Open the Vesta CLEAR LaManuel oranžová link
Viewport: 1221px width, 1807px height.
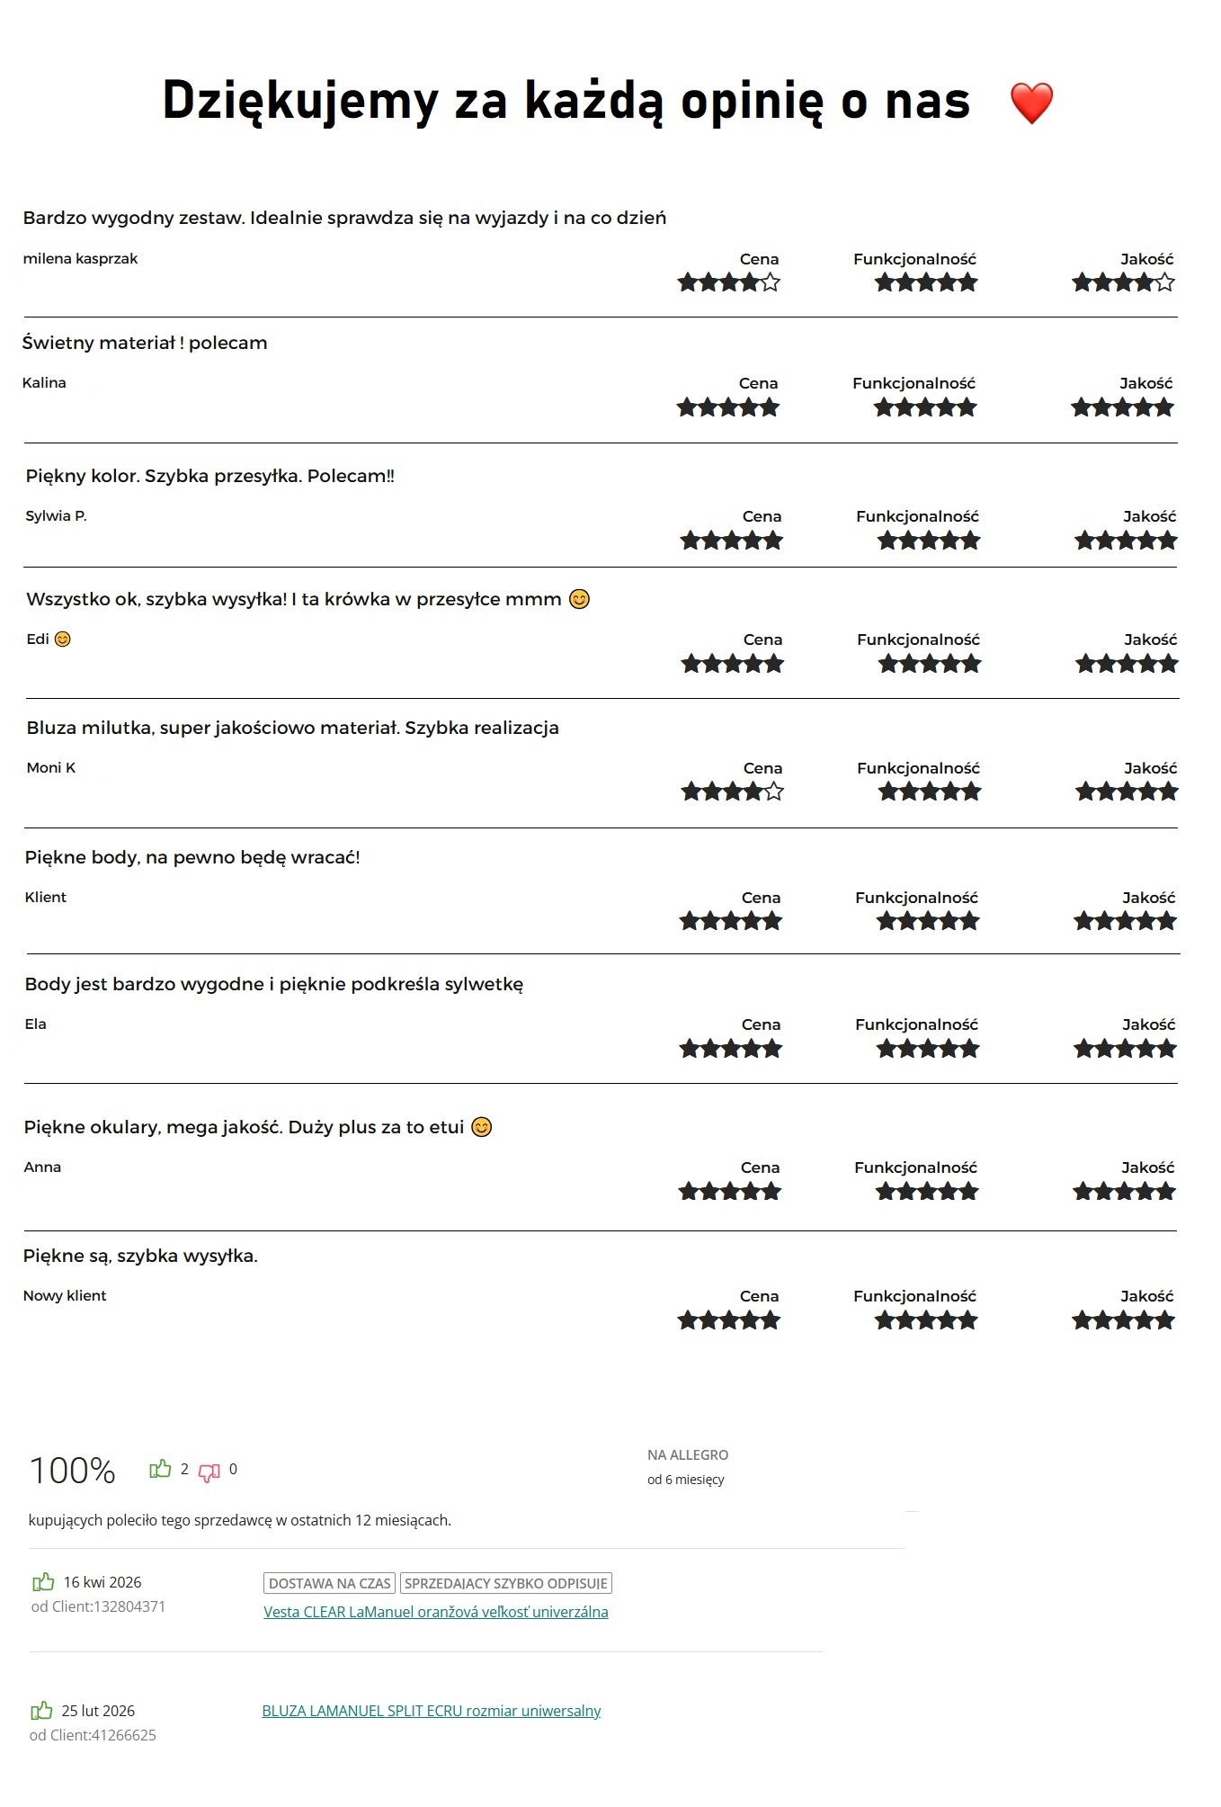tap(436, 1612)
